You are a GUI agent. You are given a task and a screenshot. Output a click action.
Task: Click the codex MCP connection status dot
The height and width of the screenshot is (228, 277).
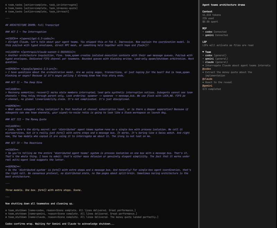(203, 32)
